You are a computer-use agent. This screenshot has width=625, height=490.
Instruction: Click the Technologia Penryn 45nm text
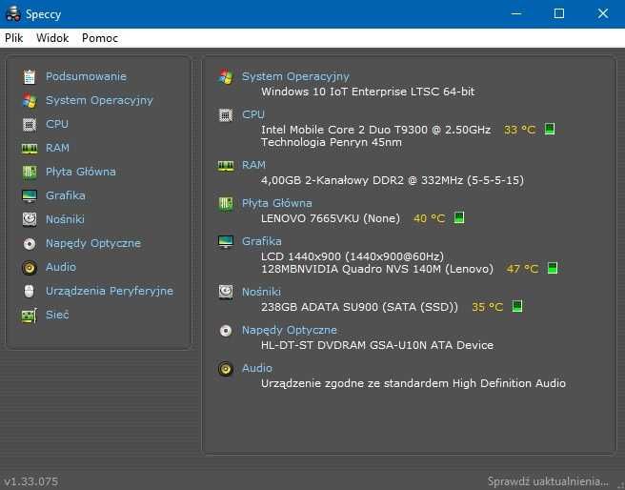click(332, 142)
